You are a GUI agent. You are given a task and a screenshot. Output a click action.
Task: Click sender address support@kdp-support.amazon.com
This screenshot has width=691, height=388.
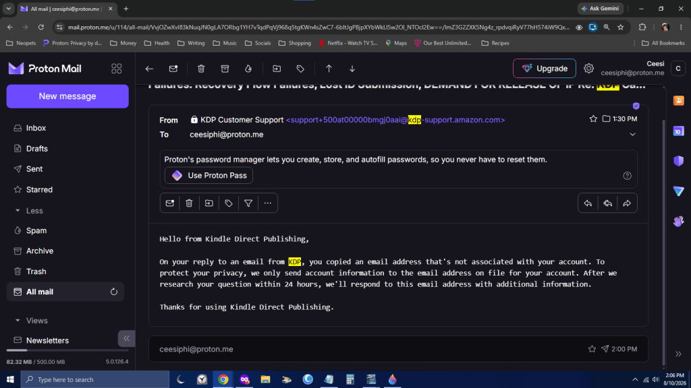[395, 120]
